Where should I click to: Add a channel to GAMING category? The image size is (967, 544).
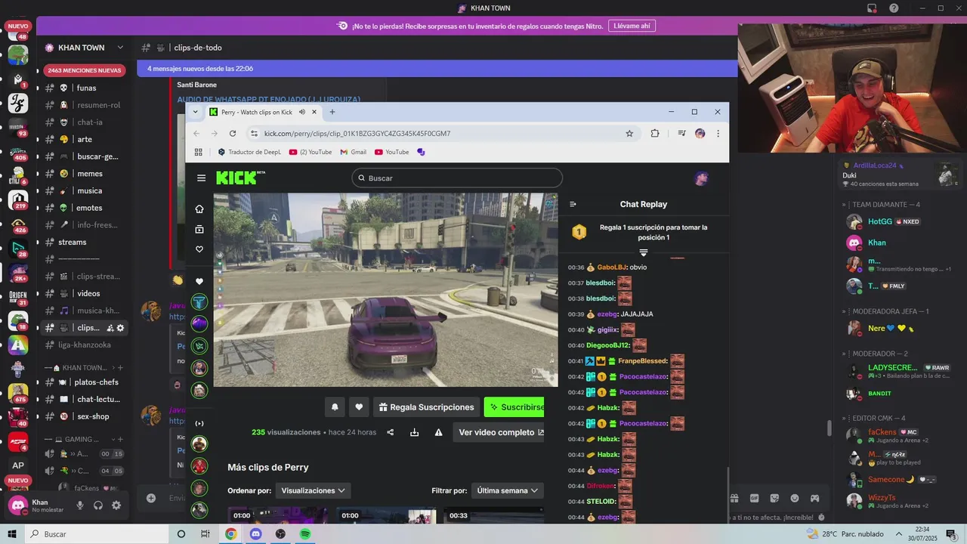click(x=119, y=439)
